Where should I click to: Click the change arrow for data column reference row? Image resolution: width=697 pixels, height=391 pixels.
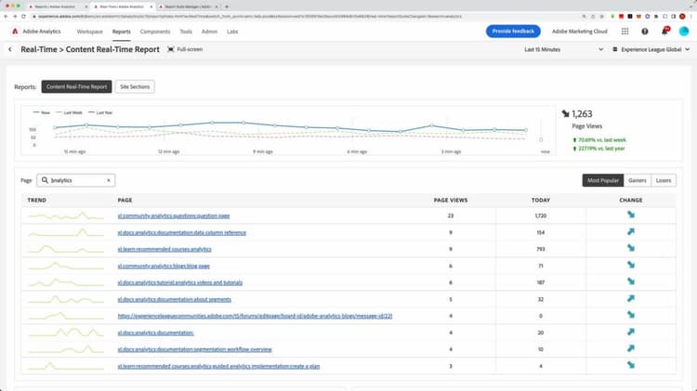(x=631, y=232)
